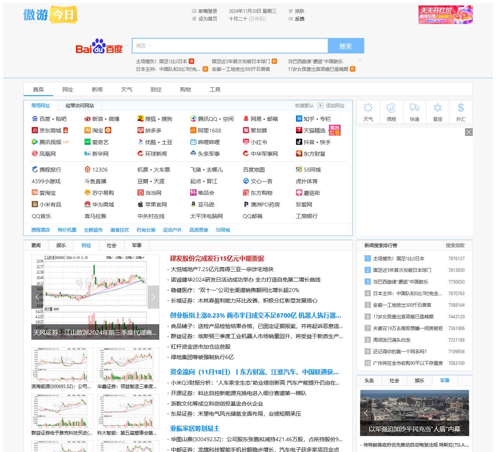This screenshot has height=452, width=496.
Task: Close the advertisement panel with the X button
Action: (x=469, y=132)
